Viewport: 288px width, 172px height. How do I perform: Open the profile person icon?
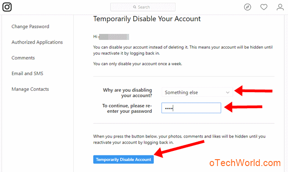click(x=280, y=7)
